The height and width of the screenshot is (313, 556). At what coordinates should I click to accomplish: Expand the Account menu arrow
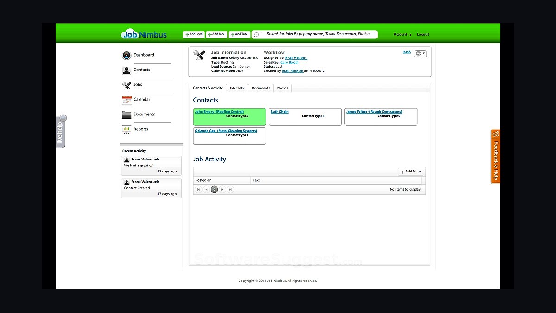[x=411, y=35]
